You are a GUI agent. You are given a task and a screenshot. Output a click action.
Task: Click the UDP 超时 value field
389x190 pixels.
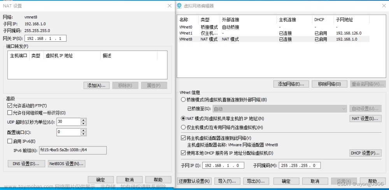tap(68, 122)
